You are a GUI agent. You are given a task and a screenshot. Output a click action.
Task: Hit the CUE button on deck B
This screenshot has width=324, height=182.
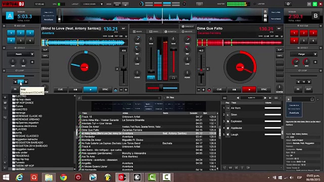tap(219, 89)
